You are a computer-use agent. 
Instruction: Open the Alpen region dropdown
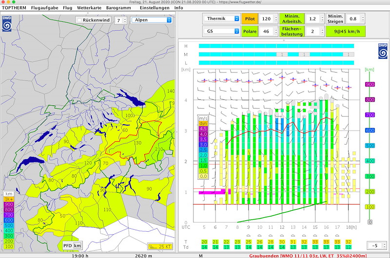pyautogui.click(x=152, y=20)
